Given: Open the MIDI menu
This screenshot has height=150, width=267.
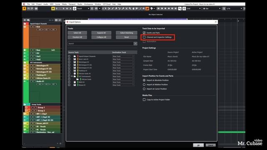Looking at the screenshot, I should (x=52, y=4).
